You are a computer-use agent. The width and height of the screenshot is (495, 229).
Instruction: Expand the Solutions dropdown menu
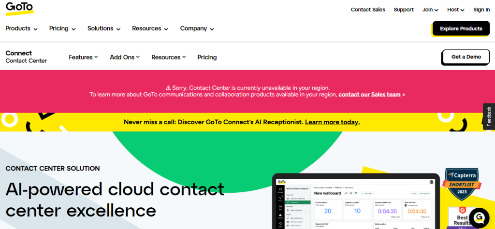coord(104,29)
